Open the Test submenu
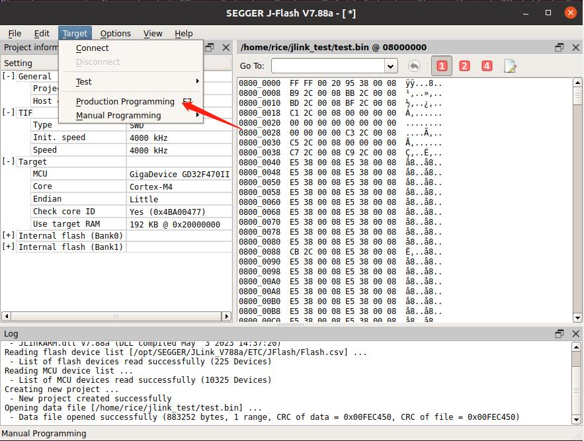 (131, 81)
